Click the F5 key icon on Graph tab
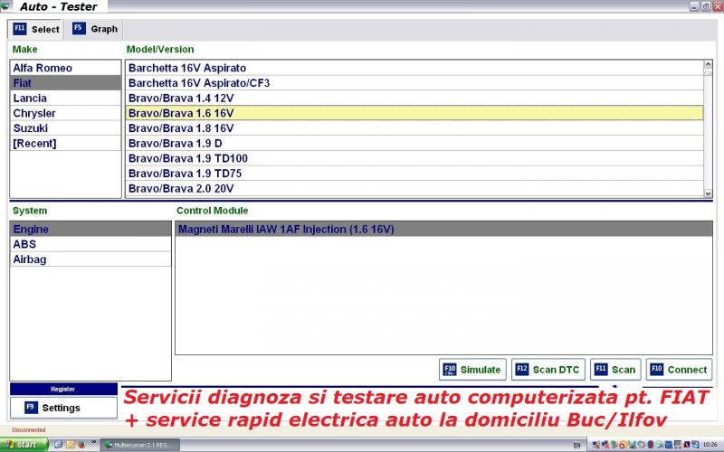The width and height of the screenshot is (724, 452). pyautogui.click(x=79, y=29)
